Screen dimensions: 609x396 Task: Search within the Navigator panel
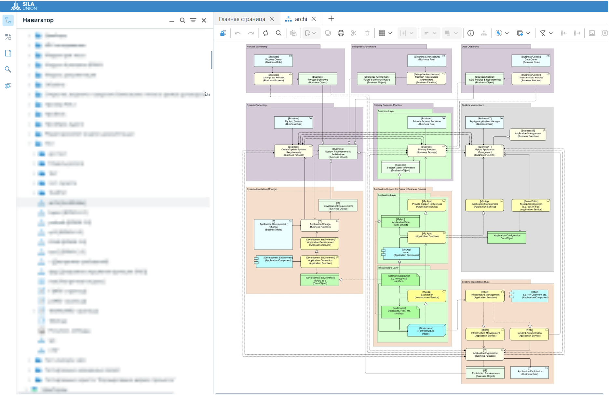pos(182,20)
